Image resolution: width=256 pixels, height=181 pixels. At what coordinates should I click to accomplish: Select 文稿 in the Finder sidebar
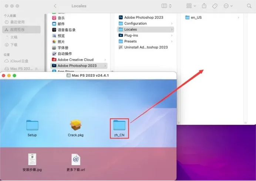pyautogui.click(x=21, y=37)
